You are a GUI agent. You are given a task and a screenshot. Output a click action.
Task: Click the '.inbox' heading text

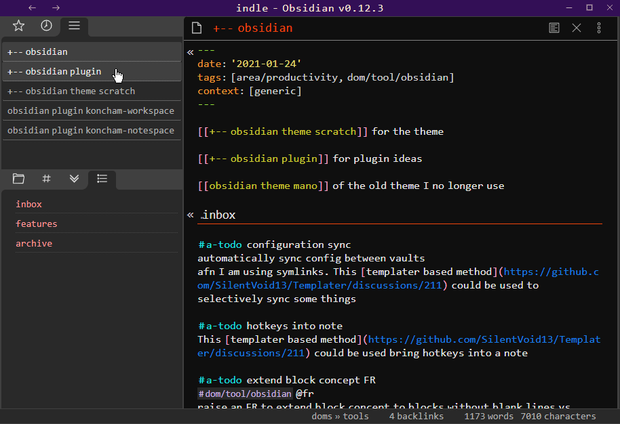tap(218, 215)
